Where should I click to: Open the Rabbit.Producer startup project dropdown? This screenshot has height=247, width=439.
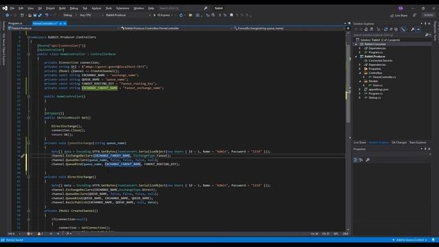(x=128, y=15)
